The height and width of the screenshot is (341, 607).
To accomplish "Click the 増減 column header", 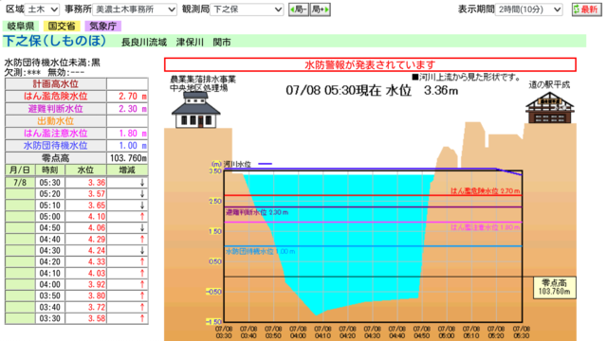I will tap(127, 170).
